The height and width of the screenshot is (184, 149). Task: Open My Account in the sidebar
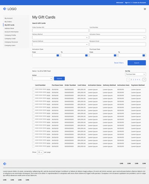pos(9,18)
